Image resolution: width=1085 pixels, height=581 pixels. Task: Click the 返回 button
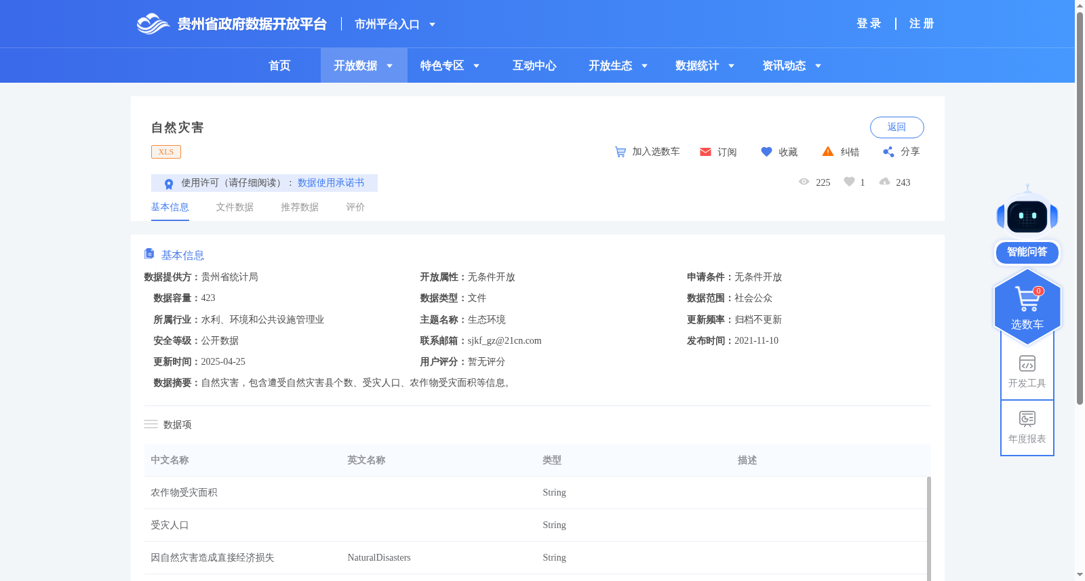[x=896, y=127]
